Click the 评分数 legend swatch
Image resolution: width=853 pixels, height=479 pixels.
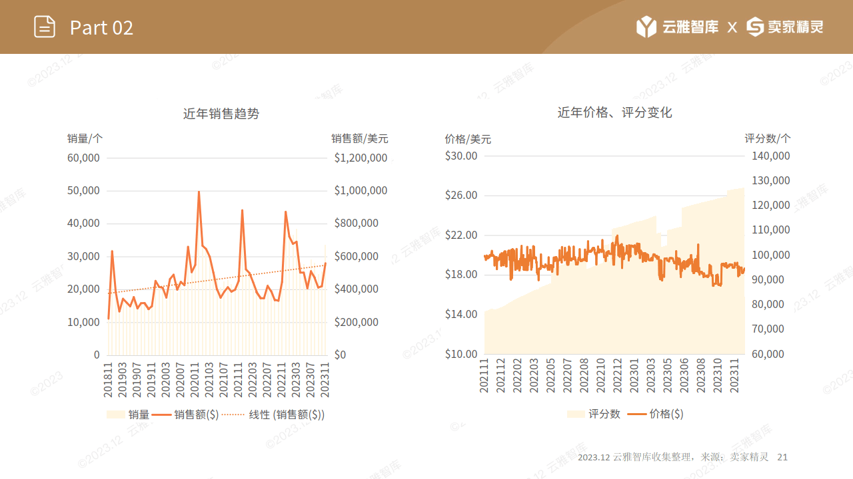(x=576, y=414)
